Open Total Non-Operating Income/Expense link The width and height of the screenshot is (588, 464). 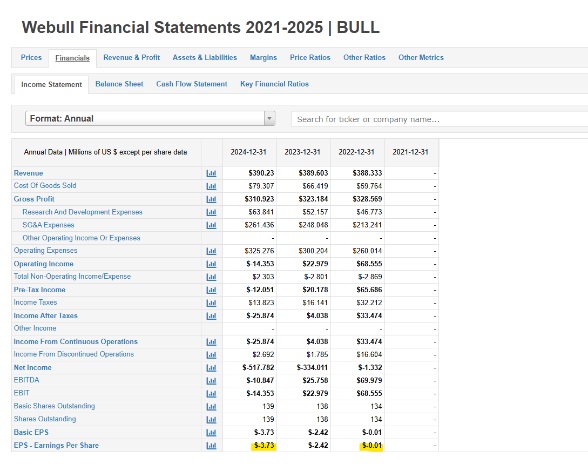(x=72, y=276)
